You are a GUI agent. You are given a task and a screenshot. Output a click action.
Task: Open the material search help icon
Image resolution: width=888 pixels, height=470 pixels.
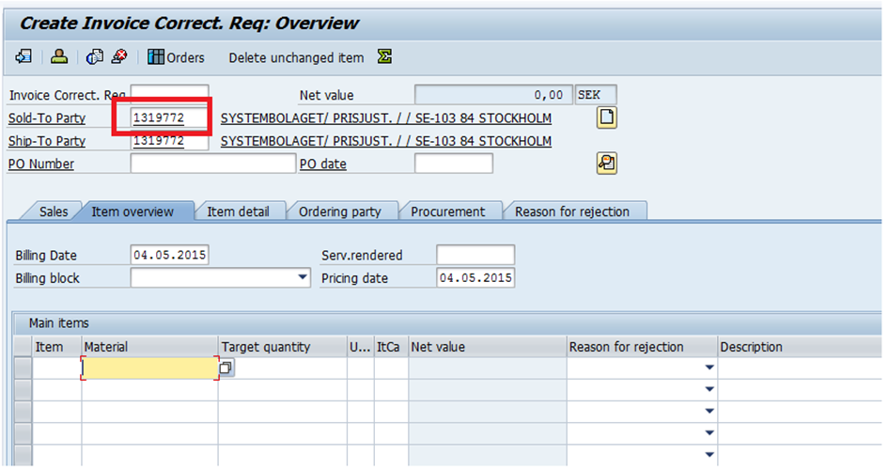tap(226, 369)
